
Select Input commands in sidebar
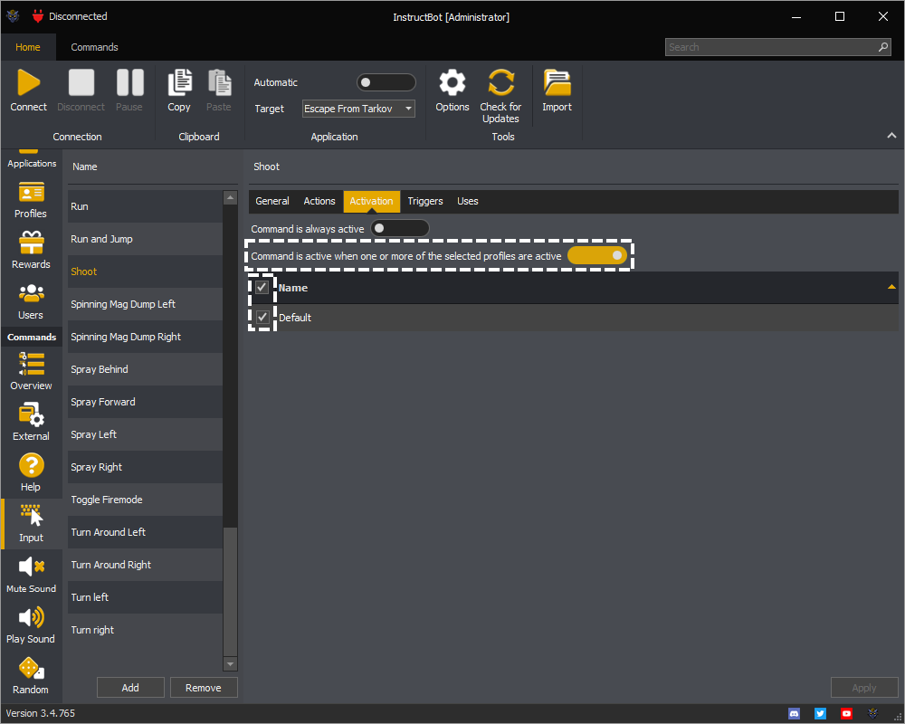pos(31,524)
